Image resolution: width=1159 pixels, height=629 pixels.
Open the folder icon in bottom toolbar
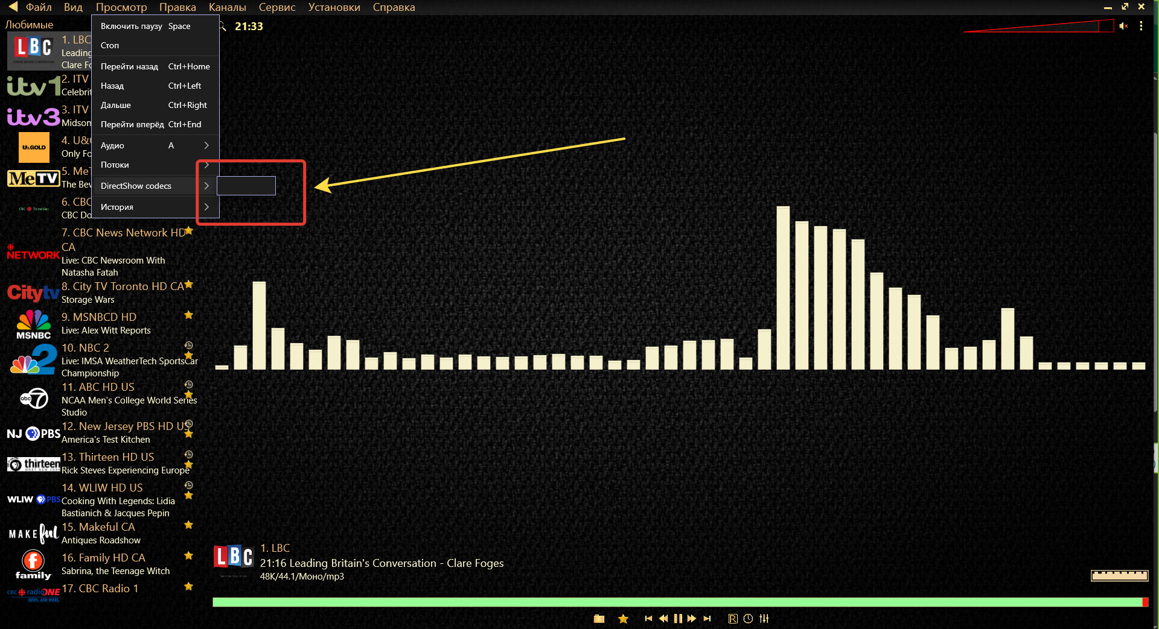tap(599, 619)
